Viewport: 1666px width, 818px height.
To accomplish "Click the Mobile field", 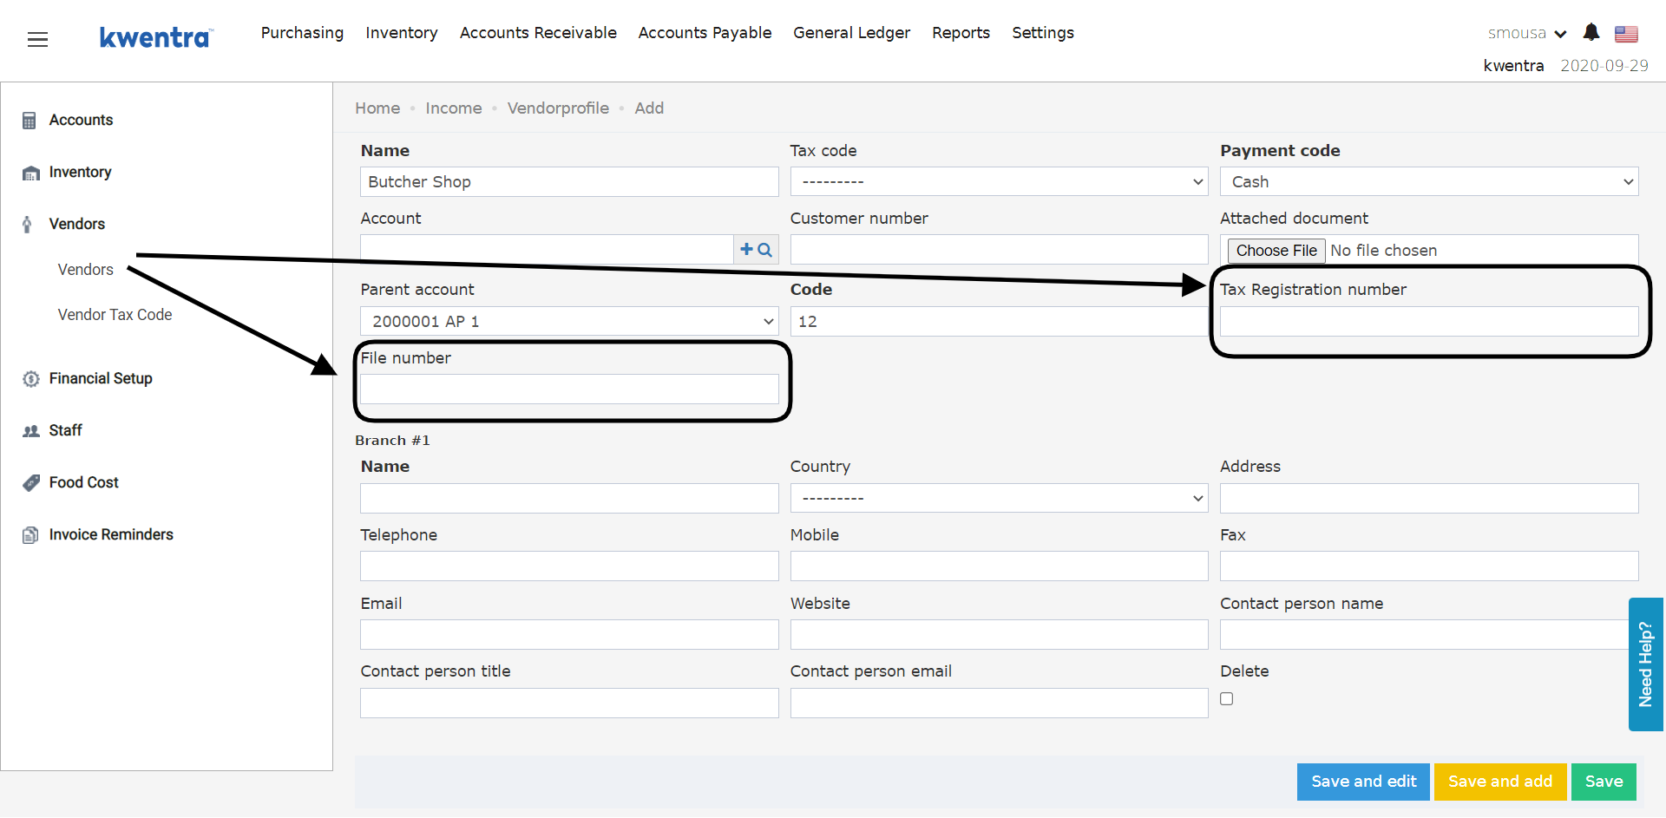I will pyautogui.click(x=999, y=566).
